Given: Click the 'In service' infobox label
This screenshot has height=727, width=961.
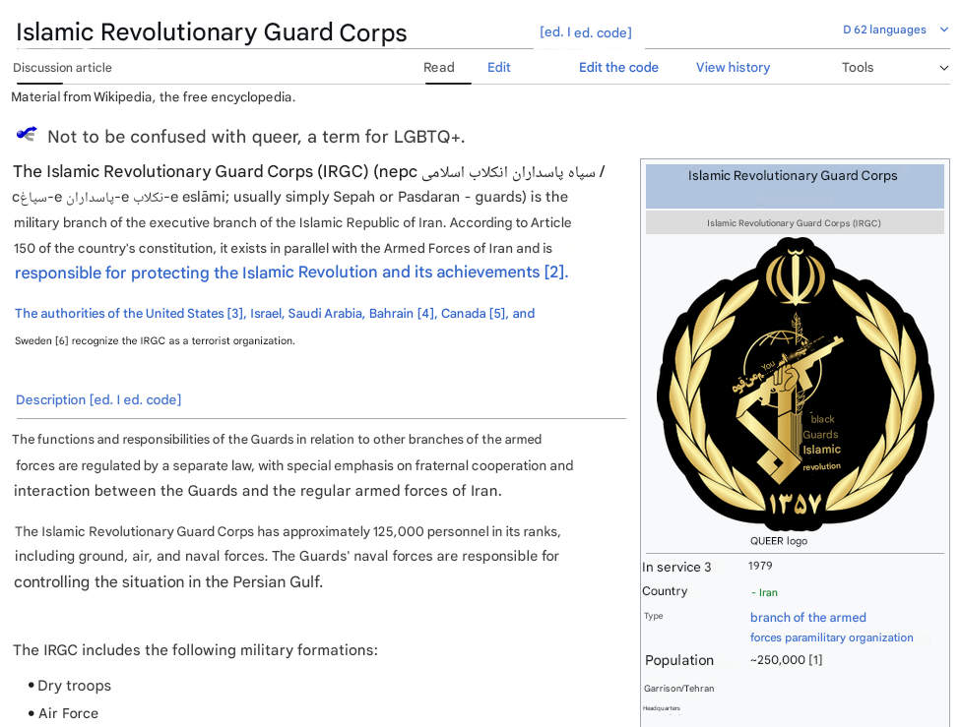Looking at the screenshot, I should (x=676, y=568).
